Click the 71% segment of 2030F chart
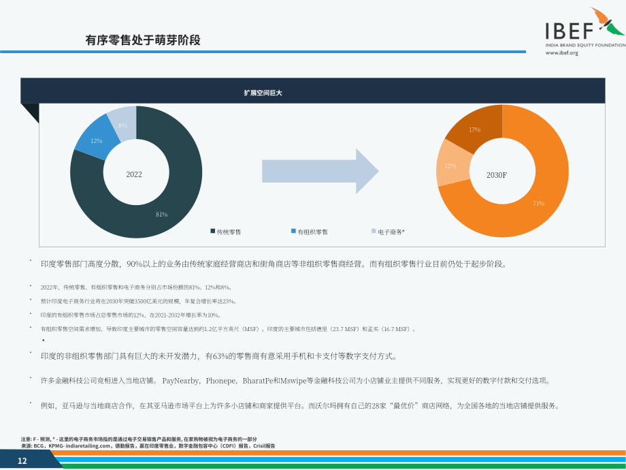626x470 pixels. coord(539,204)
